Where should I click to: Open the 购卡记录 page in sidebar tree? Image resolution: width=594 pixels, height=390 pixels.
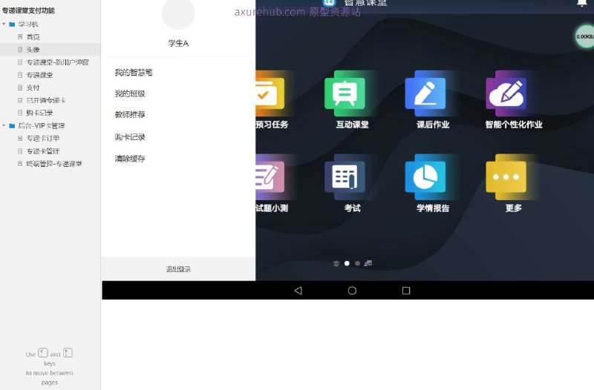(39, 113)
